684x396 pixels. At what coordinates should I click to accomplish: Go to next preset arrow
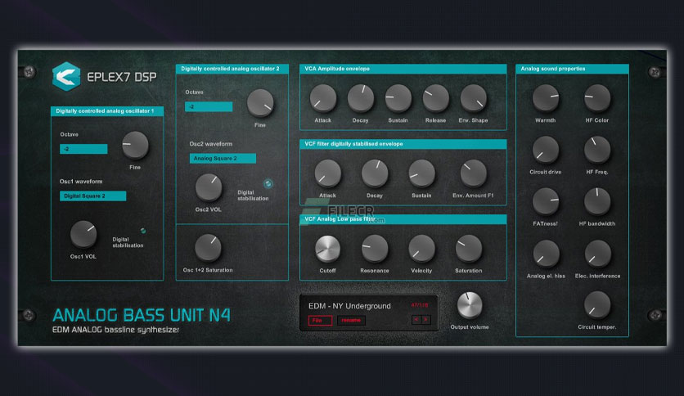pyautogui.click(x=426, y=320)
